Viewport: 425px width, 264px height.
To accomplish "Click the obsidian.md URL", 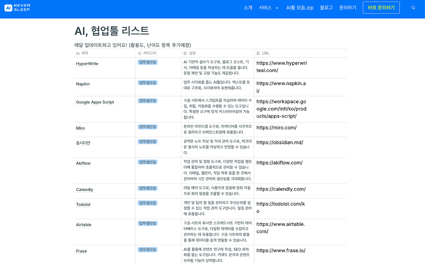I will (280, 142).
